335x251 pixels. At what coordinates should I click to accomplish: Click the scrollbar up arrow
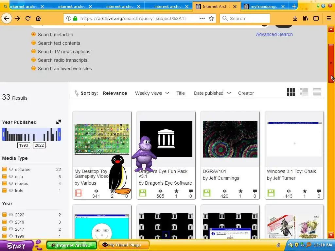click(x=331, y=29)
